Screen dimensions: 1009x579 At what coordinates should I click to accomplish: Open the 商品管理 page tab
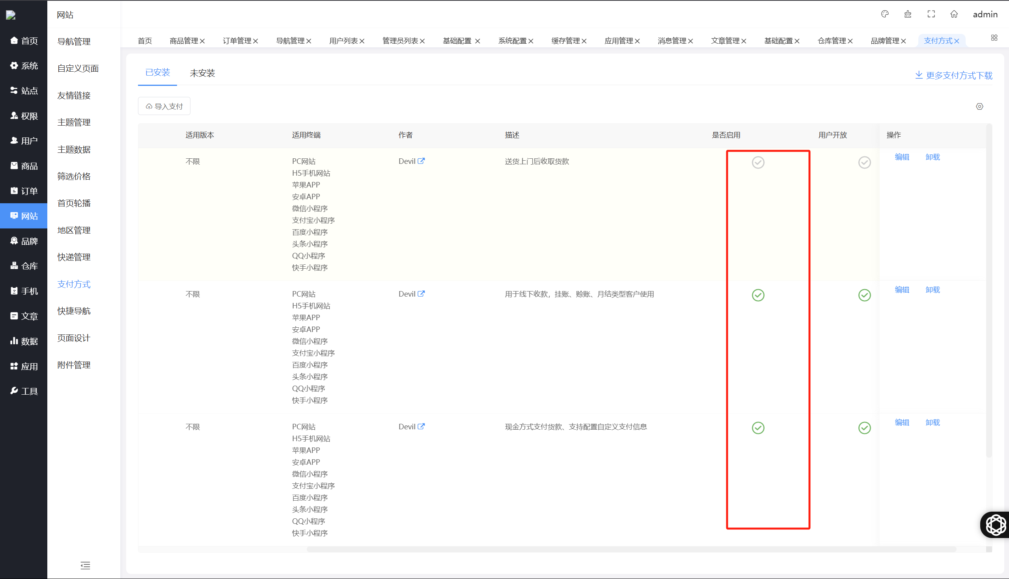pos(183,41)
